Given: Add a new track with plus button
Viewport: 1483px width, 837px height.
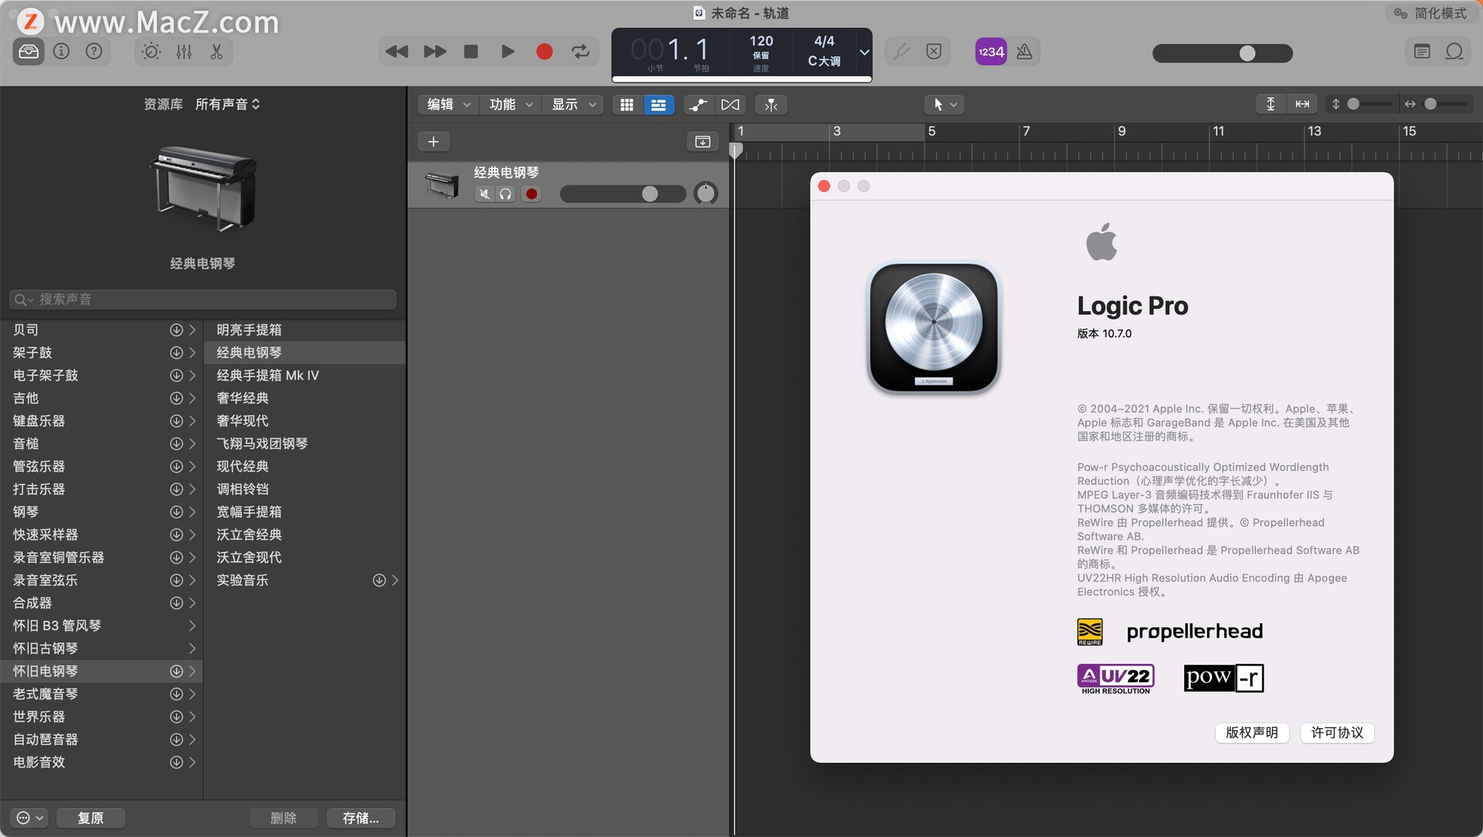Looking at the screenshot, I should point(433,141).
